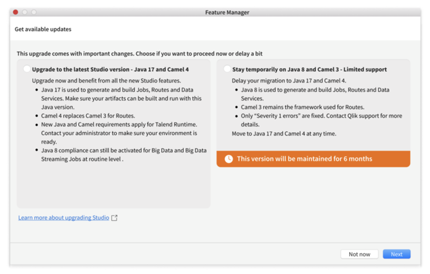The height and width of the screenshot is (274, 430).
Task: Maximize the Feature Manager window
Action: [x=34, y=12]
